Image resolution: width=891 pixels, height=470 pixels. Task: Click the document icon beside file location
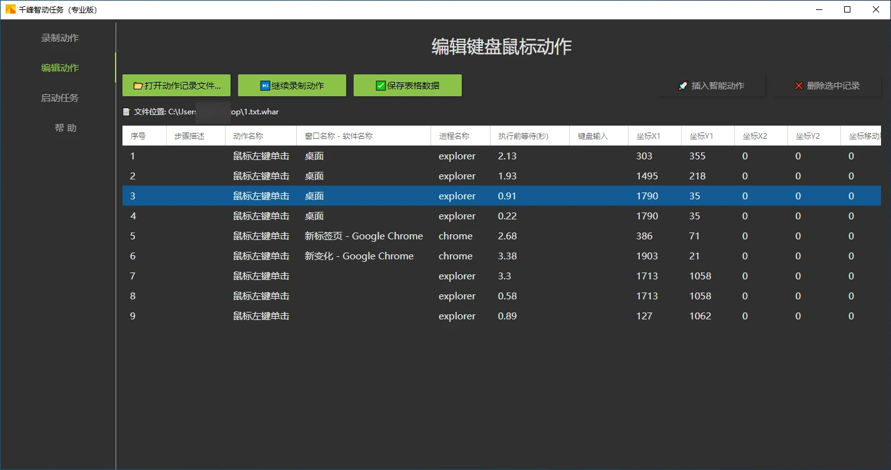coord(127,112)
